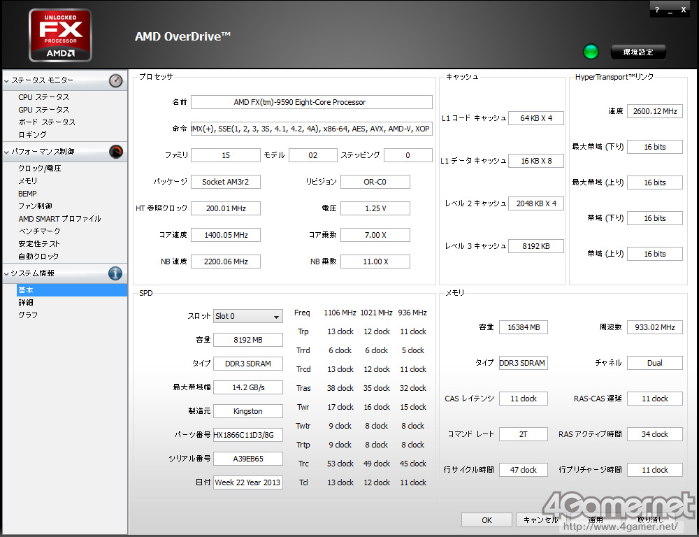
Task: Open CPU ステータス in the sidebar
Action: (x=43, y=97)
